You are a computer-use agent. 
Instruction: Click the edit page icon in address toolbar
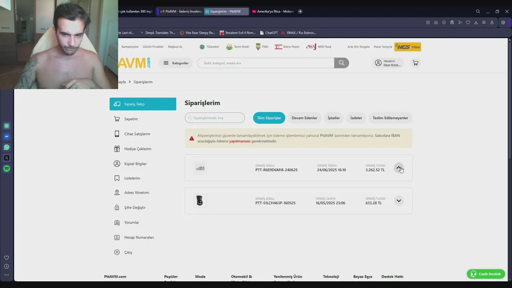pos(428,22)
